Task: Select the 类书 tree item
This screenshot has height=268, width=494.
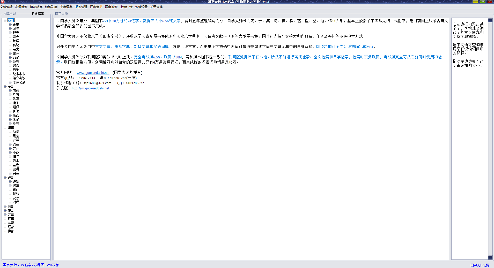Action: point(16,124)
